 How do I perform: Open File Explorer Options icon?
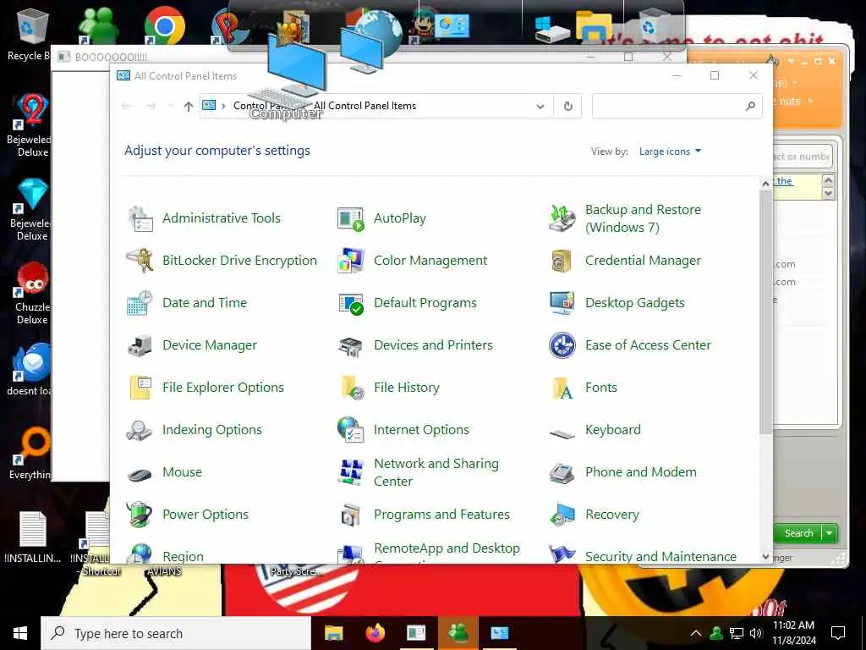(140, 388)
